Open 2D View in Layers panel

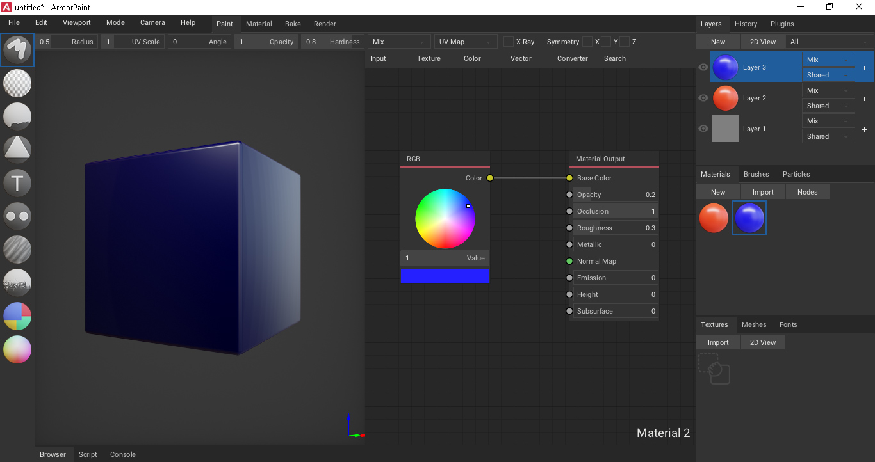coord(763,42)
